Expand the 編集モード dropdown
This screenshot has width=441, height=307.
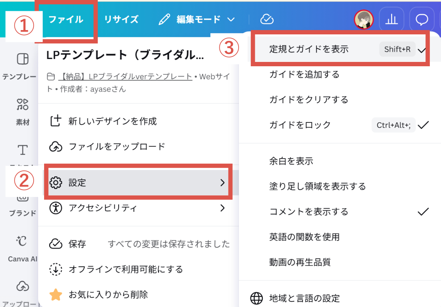[197, 19]
